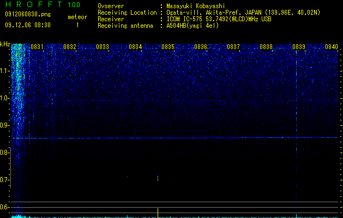Click the 0835 time marker
This screenshot has height=218, width=343.
point(168,47)
